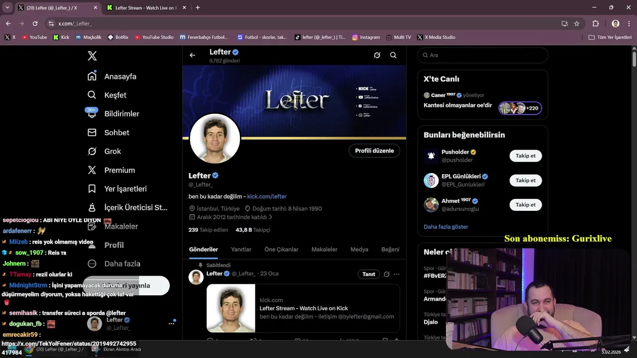637x358 pixels.
Task: Close the Lefter X tab
Action: (x=96, y=7)
